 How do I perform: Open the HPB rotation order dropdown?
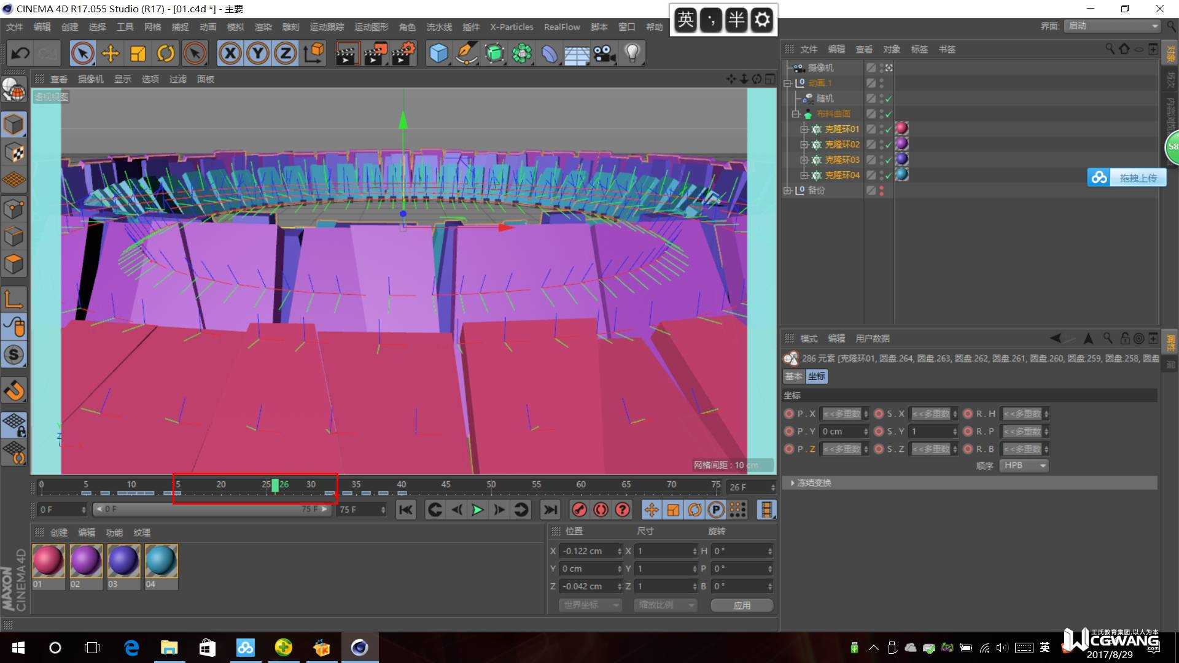1024,465
